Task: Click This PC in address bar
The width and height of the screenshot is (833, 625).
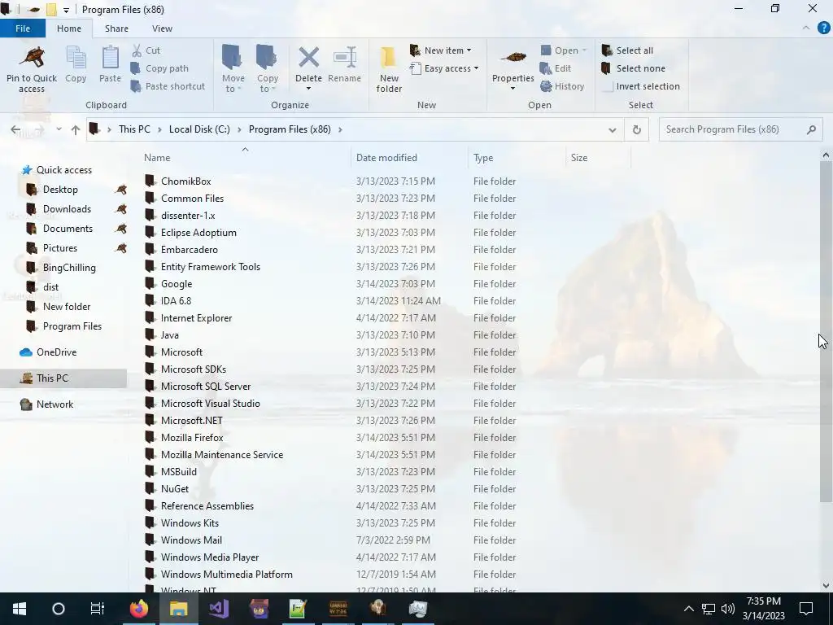Action: 134,129
